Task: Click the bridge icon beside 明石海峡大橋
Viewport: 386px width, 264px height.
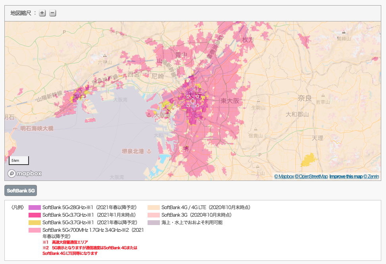Action: tap(15, 128)
